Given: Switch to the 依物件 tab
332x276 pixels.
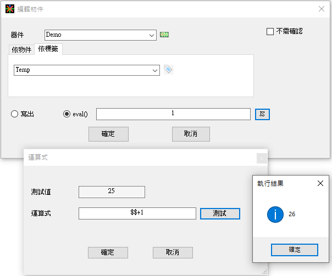Looking at the screenshot, I should tap(21, 50).
